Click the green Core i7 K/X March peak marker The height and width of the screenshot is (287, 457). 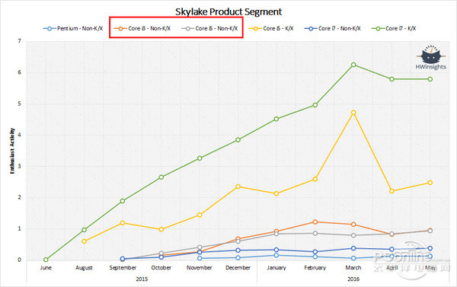pyautogui.click(x=353, y=65)
